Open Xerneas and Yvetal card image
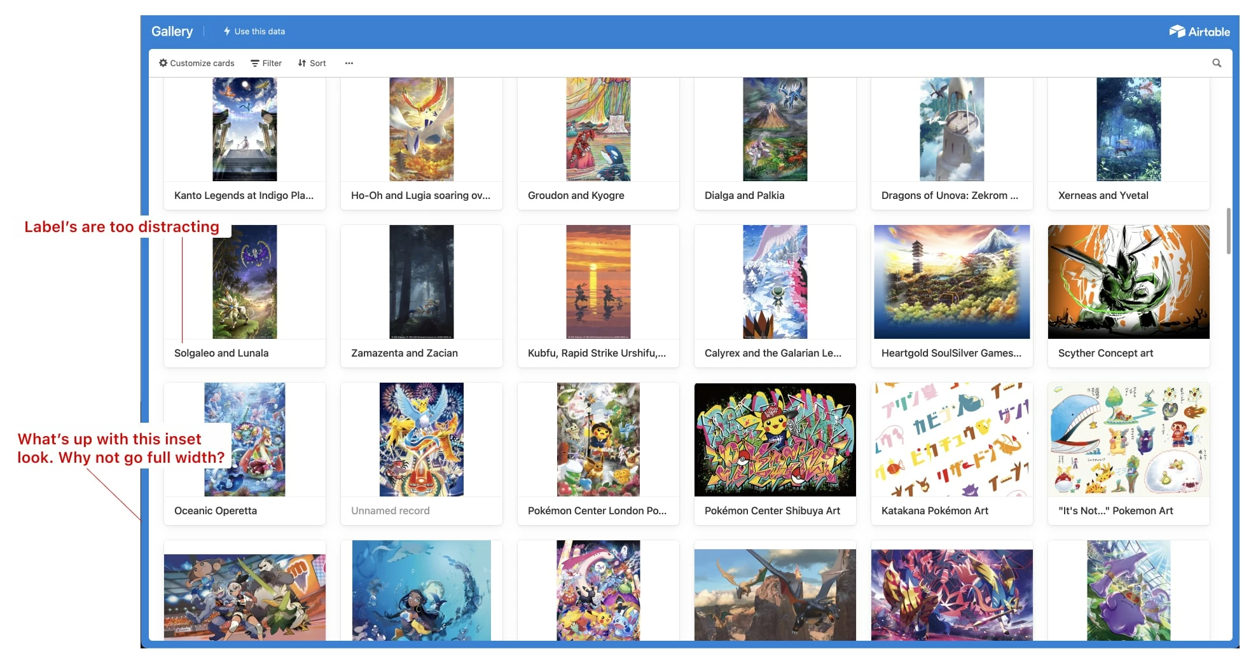The image size is (1251, 663). (1129, 130)
